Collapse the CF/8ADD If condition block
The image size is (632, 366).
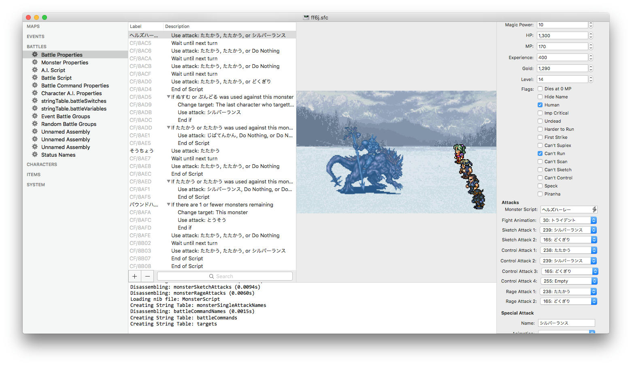click(x=168, y=128)
